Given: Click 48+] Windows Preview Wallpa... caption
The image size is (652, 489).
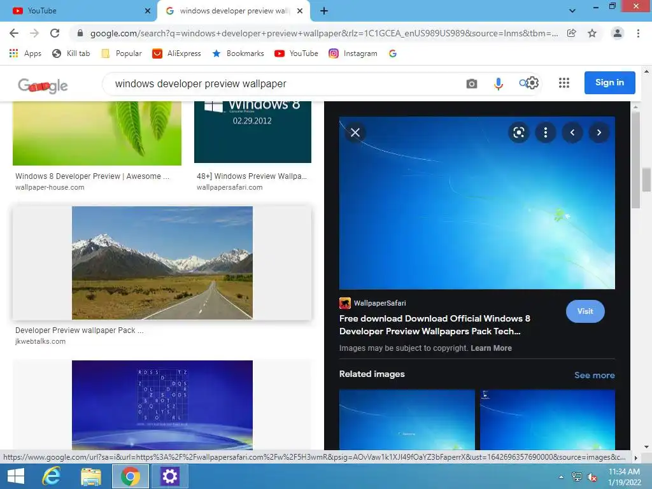Looking at the screenshot, I should (252, 176).
